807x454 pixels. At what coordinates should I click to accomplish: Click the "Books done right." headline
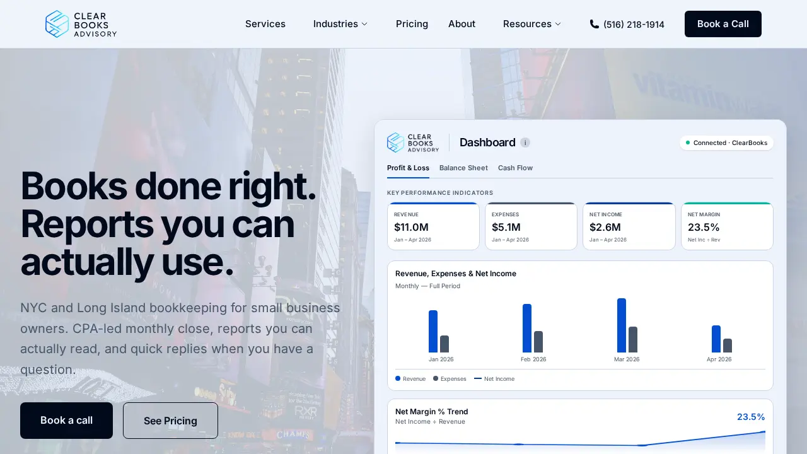click(168, 186)
